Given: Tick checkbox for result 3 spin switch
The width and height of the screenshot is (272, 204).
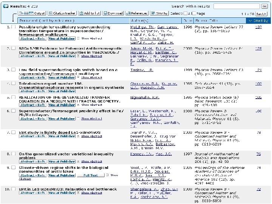Looking at the screenshot, I should (x=13, y=70).
